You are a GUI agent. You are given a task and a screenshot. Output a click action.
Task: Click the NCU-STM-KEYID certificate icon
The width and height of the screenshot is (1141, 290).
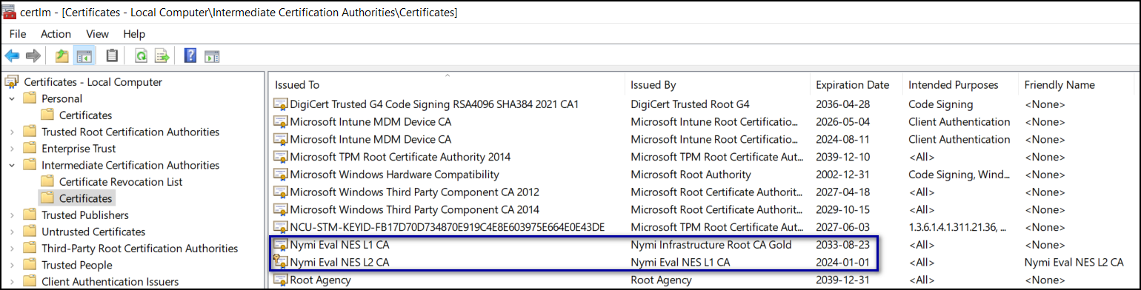tap(281, 226)
